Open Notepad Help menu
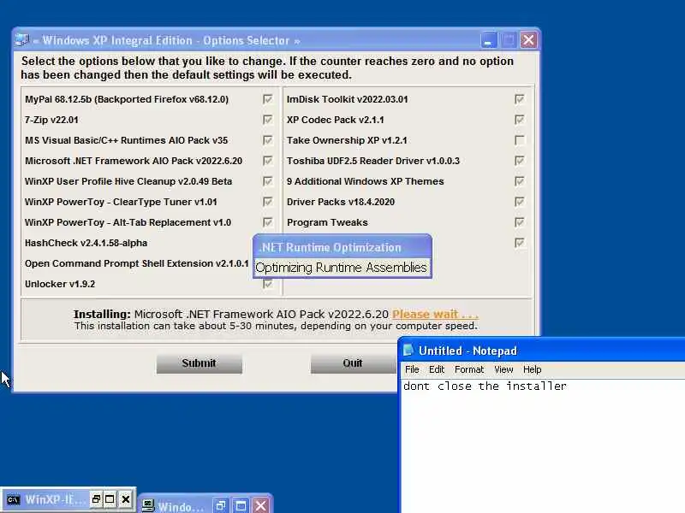The height and width of the screenshot is (513, 685). tap(532, 369)
